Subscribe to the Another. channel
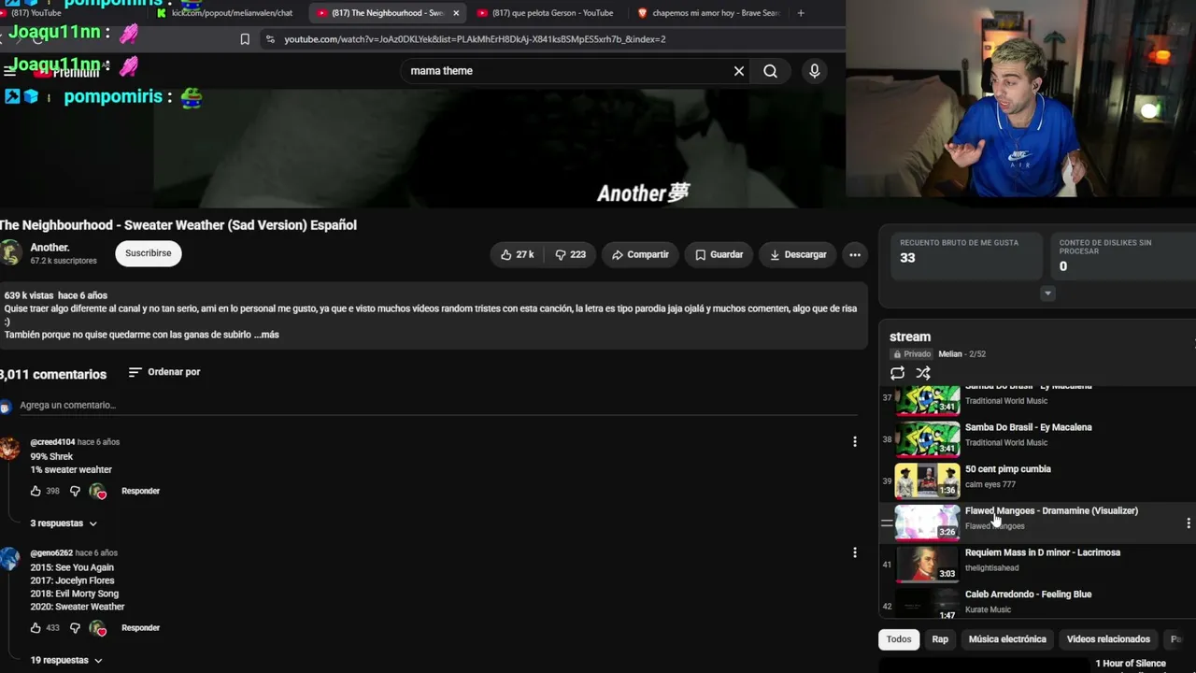The width and height of the screenshot is (1196, 673). coord(148,253)
